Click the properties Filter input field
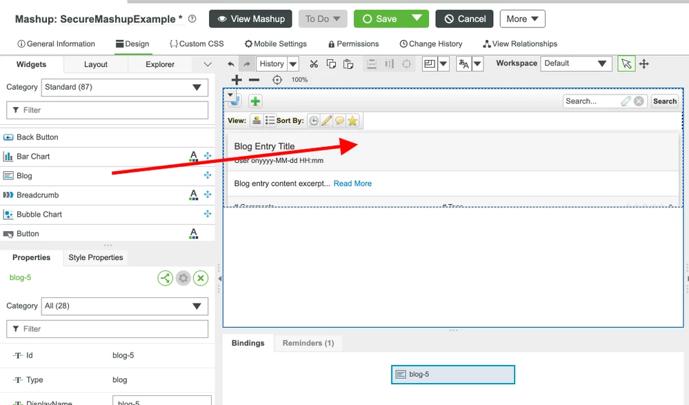The width and height of the screenshot is (689, 405). 107,329
